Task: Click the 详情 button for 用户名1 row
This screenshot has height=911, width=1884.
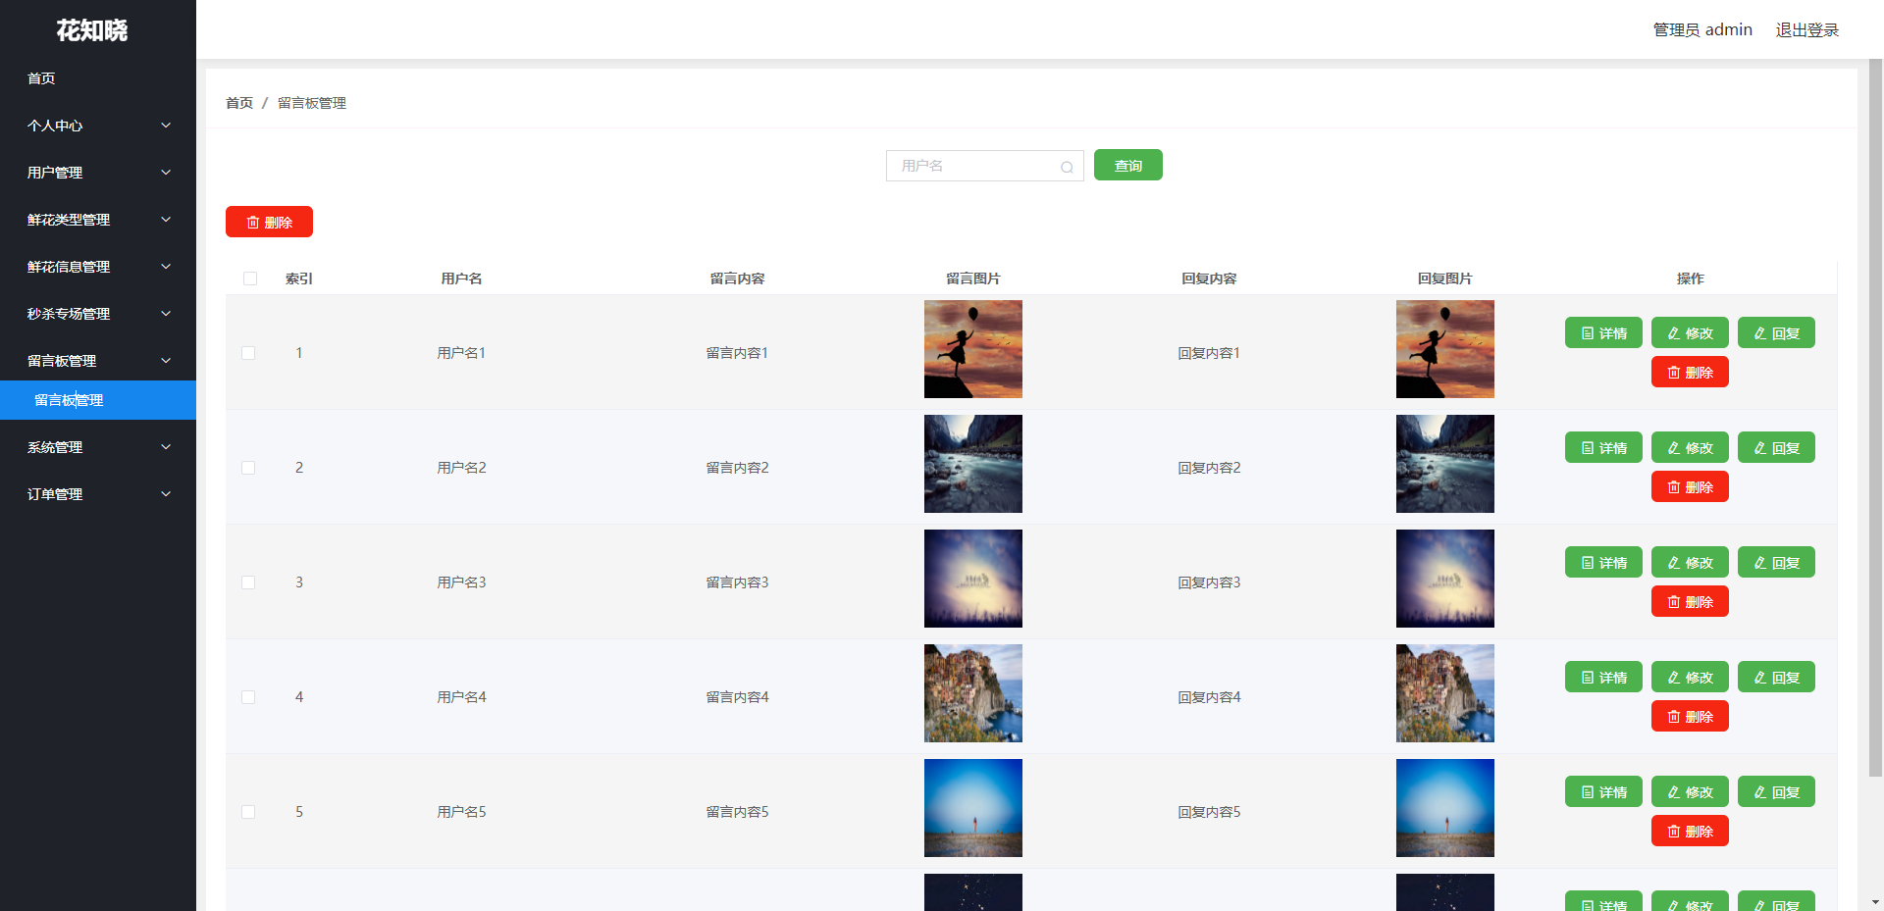Action: (x=1603, y=333)
